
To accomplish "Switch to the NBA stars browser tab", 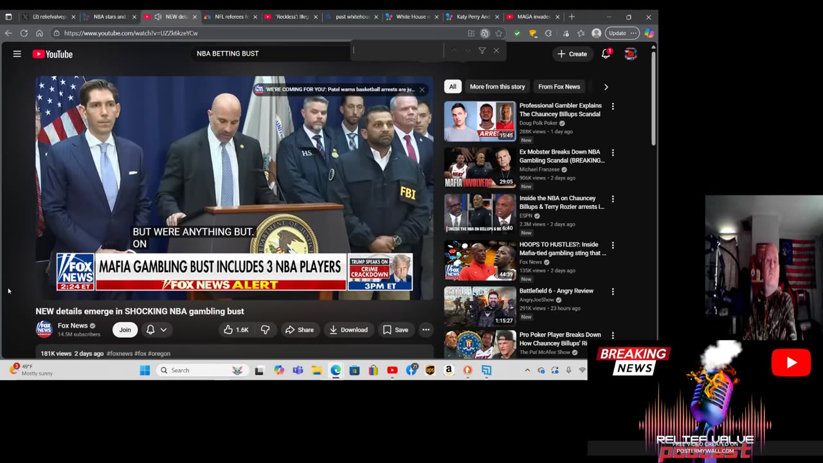I will [109, 17].
